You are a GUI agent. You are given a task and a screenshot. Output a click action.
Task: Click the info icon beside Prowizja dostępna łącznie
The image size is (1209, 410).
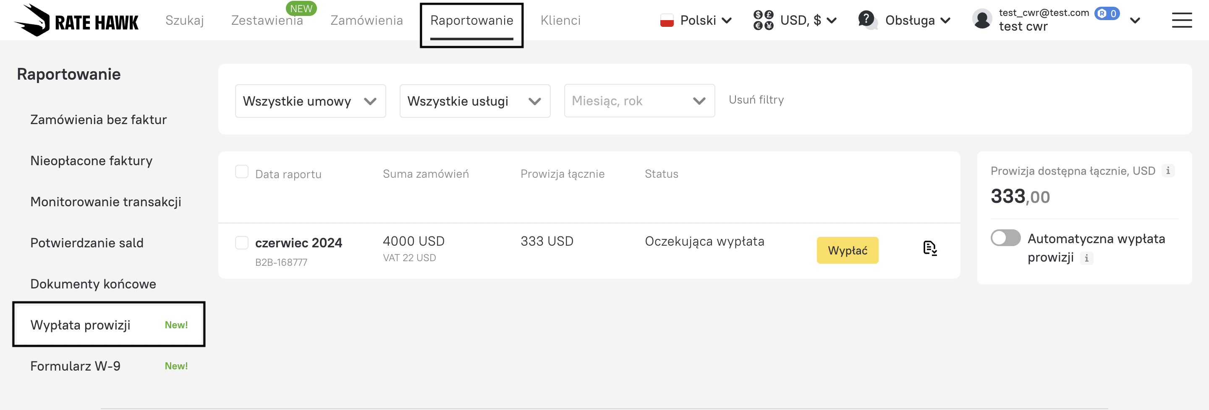[1168, 171]
